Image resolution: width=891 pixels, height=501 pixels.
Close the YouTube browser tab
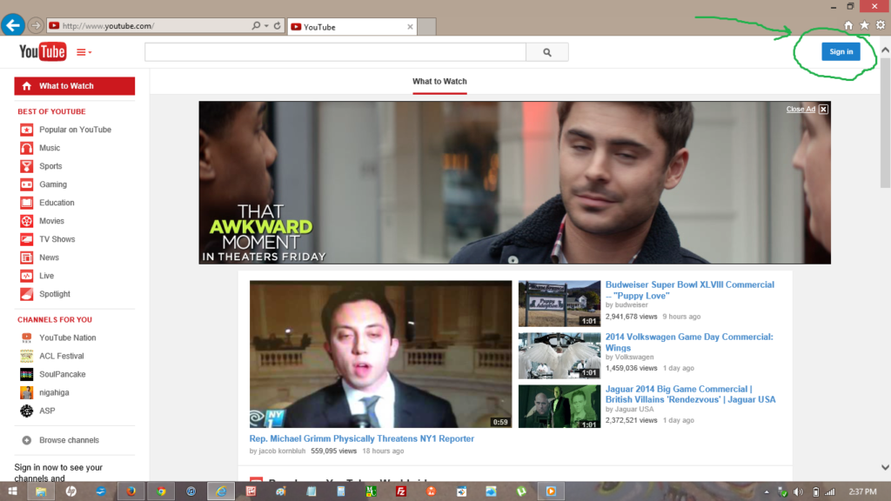click(411, 27)
